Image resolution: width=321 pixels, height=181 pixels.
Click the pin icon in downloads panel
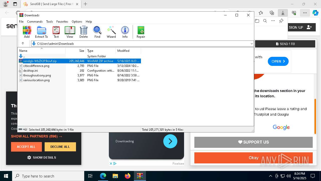(281, 21)
